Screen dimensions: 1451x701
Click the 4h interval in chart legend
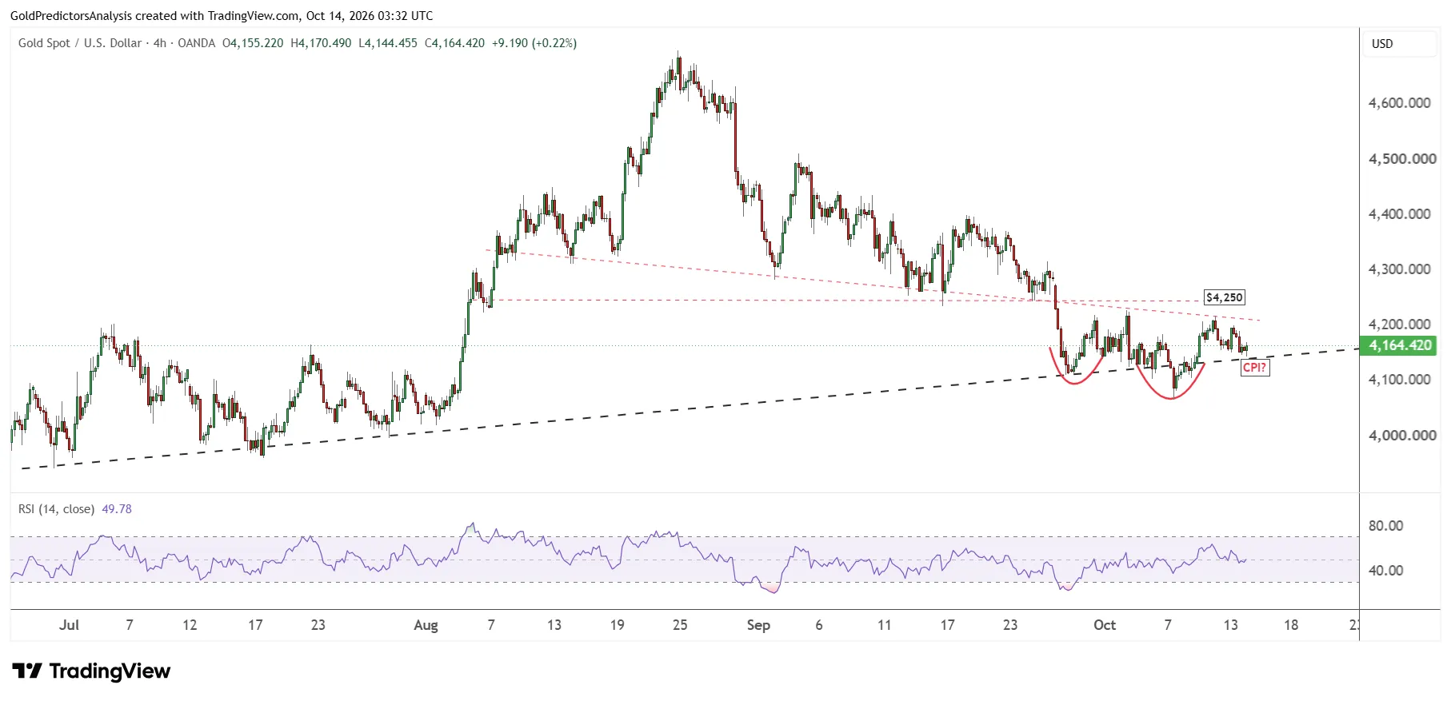pyautogui.click(x=160, y=43)
